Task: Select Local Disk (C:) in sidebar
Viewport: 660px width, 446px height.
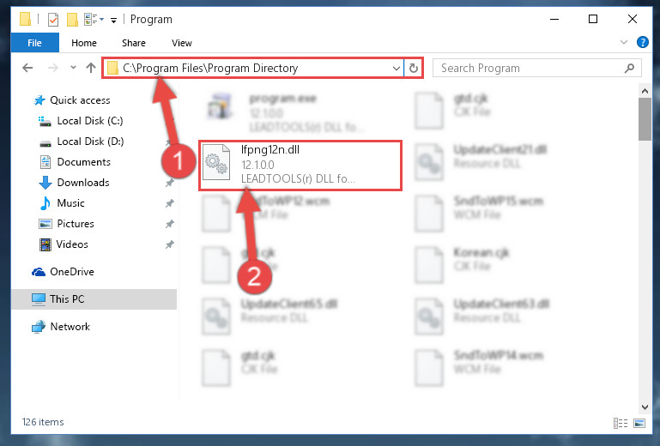Action: [90, 121]
